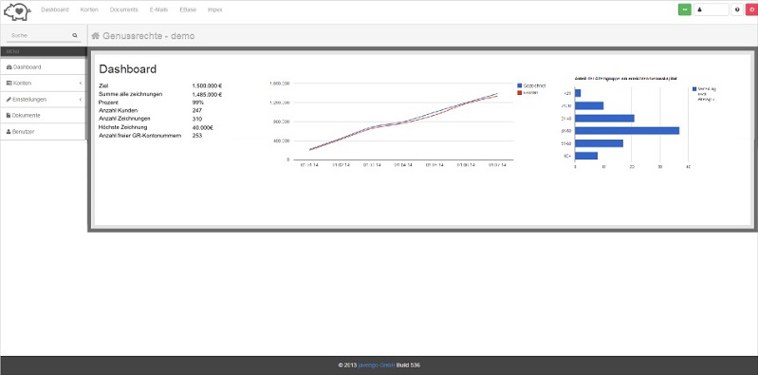Expand the Konten sidebar chevron
This screenshot has width=758, height=375.
click(81, 84)
